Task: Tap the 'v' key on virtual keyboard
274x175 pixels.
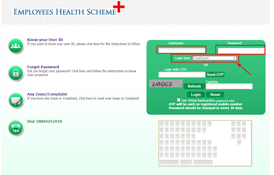Action: click(177, 130)
